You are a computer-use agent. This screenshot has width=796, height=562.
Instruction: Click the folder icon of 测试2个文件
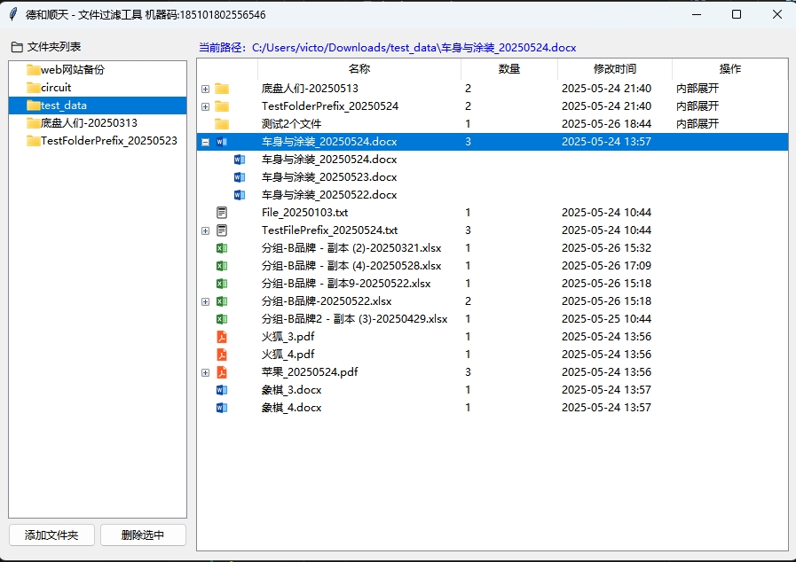(x=222, y=124)
